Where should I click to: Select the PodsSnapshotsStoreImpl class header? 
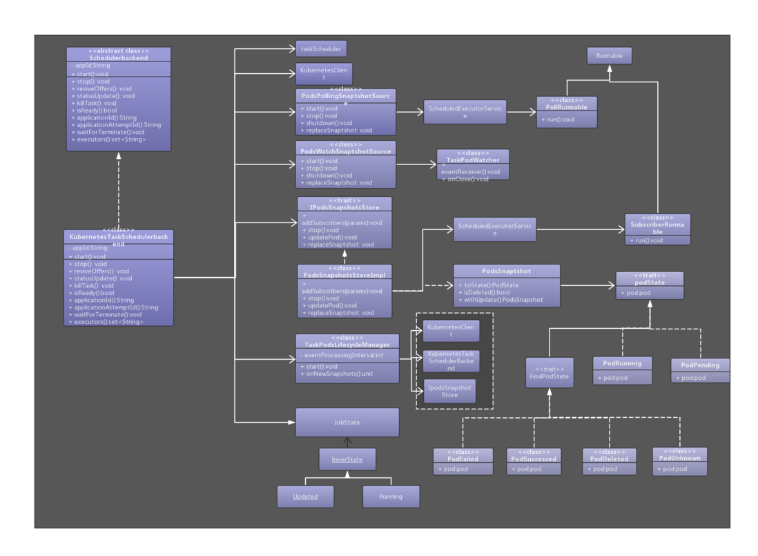(344, 271)
